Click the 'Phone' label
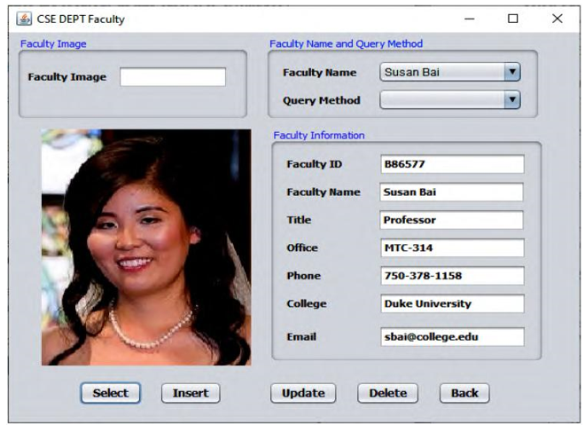The width and height of the screenshot is (585, 432). tap(303, 276)
